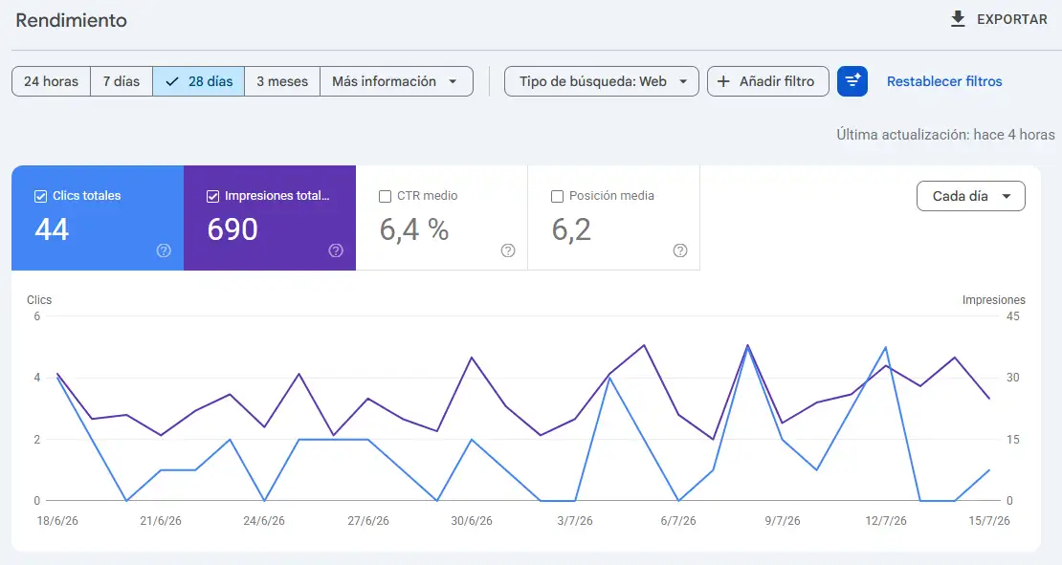Select the 7 días date range
The width and height of the screenshot is (1062, 565).
pos(122,81)
